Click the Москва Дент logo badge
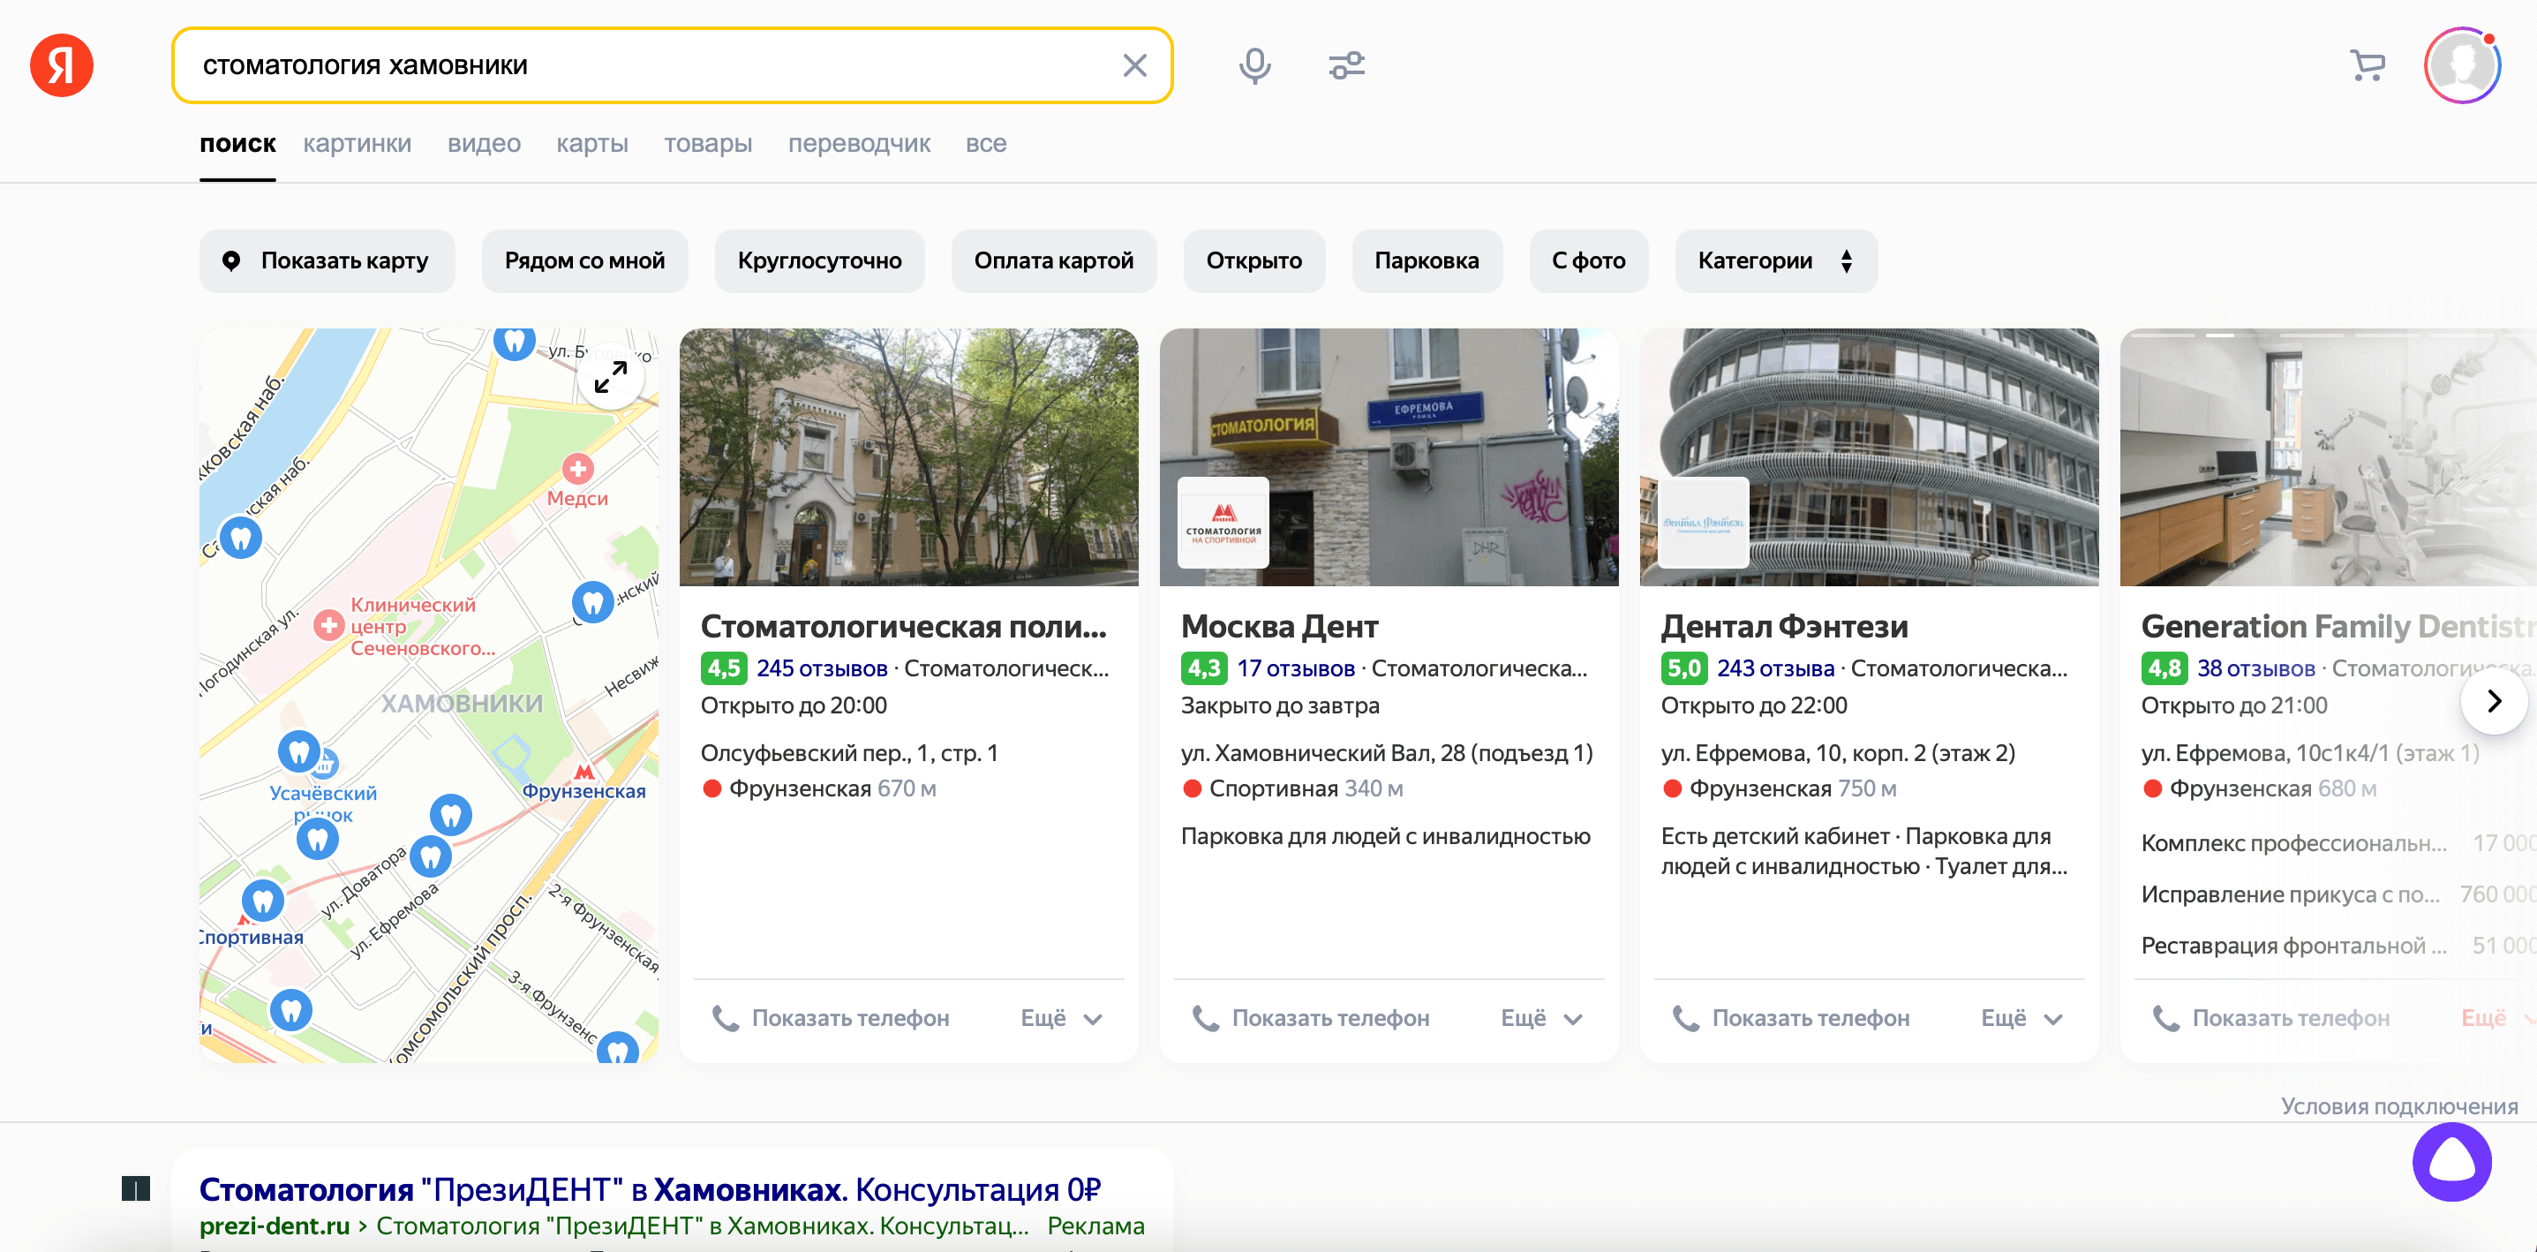 1223,522
